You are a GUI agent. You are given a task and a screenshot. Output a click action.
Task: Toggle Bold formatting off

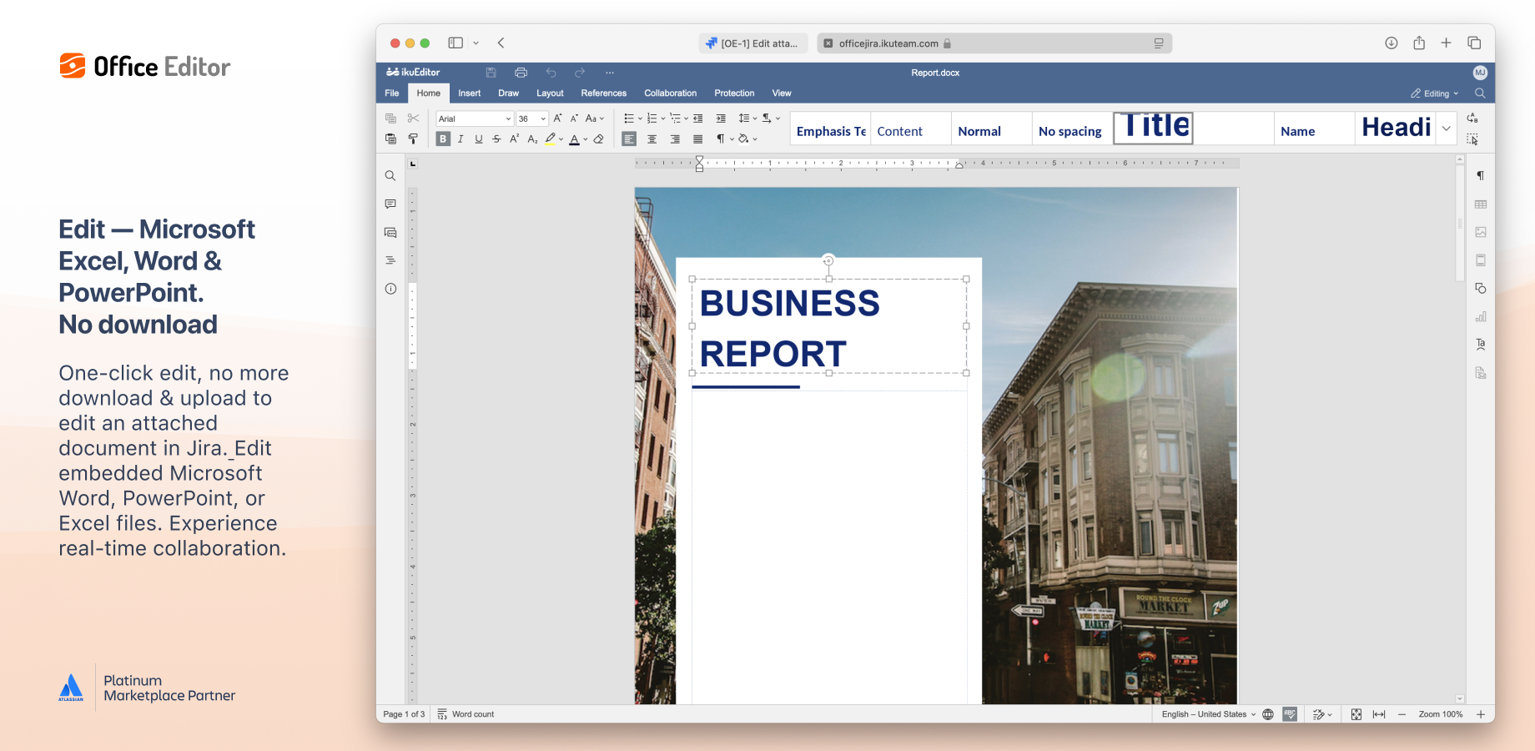click(x=443, y=139)
